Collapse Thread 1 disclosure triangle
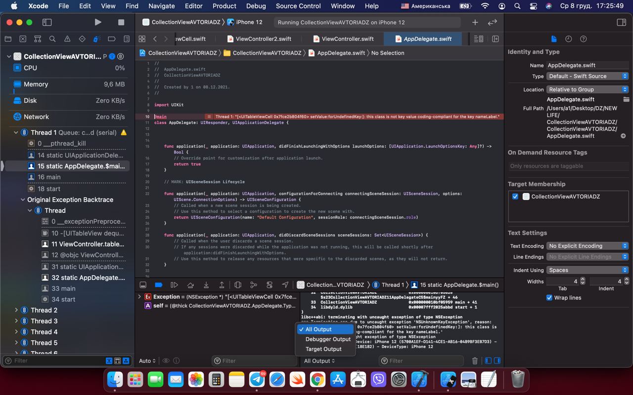Screen dimensions: 633x395 click(16, 132)
